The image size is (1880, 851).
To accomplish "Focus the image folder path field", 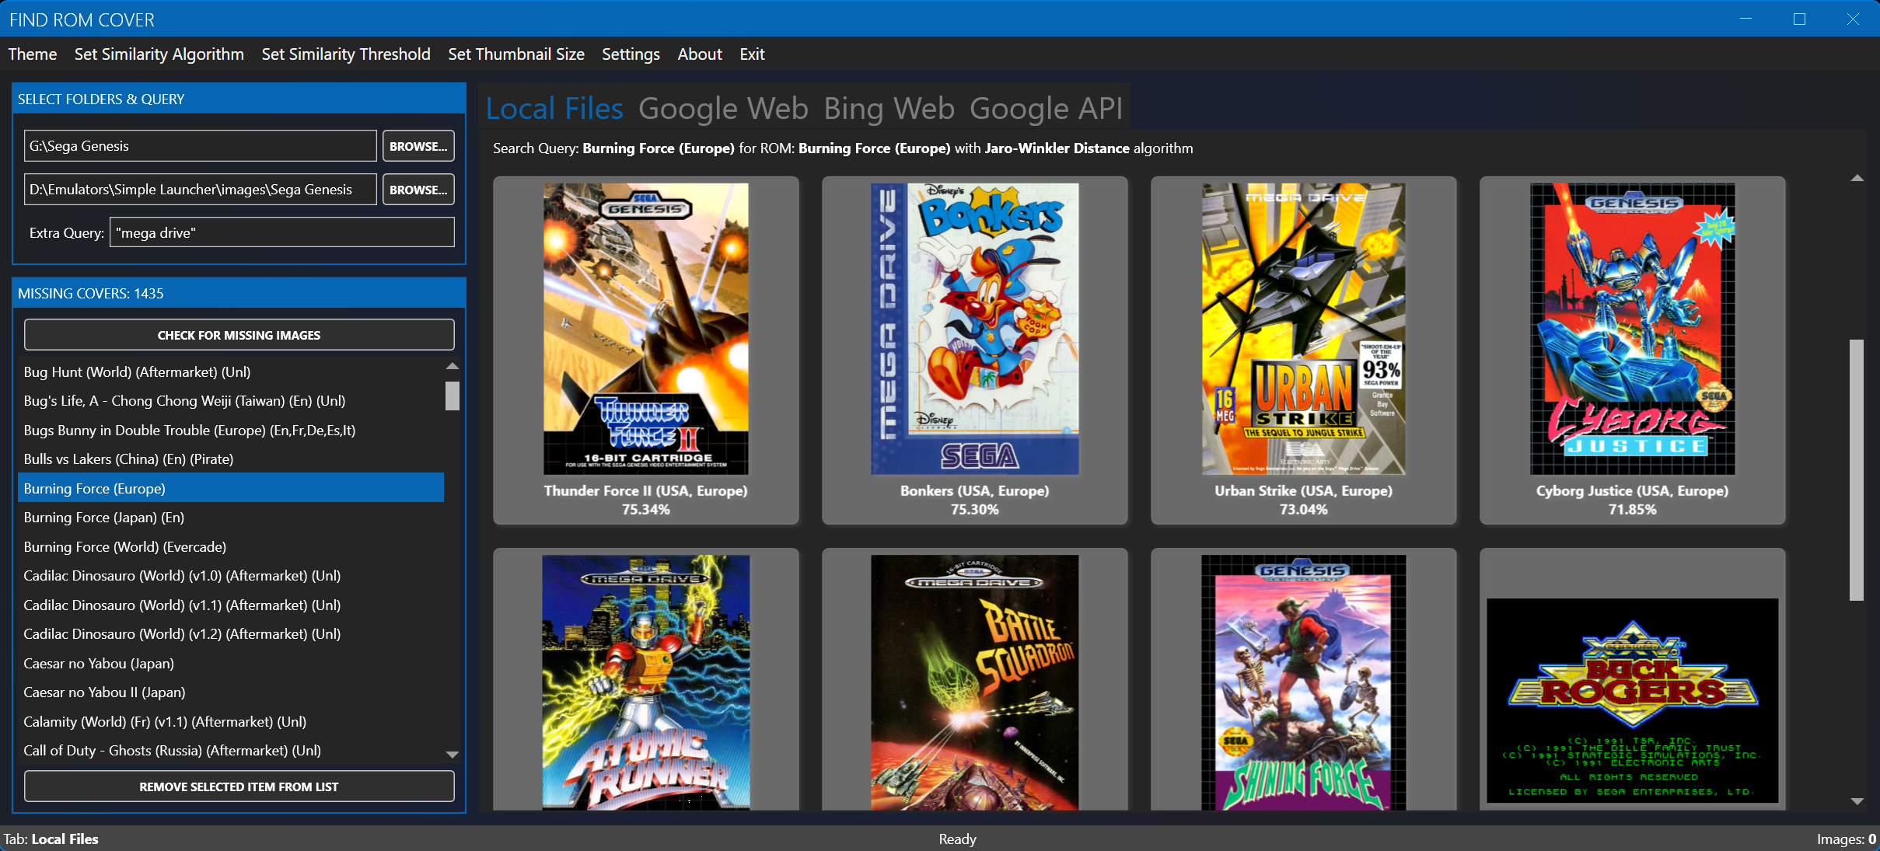I will [x=201, y=190].
